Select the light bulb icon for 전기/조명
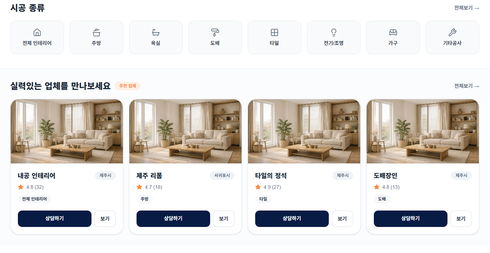This screenshot has height=253, width=490. [x=333, y=33]
